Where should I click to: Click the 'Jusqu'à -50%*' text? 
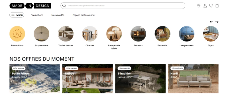(125, 77)
